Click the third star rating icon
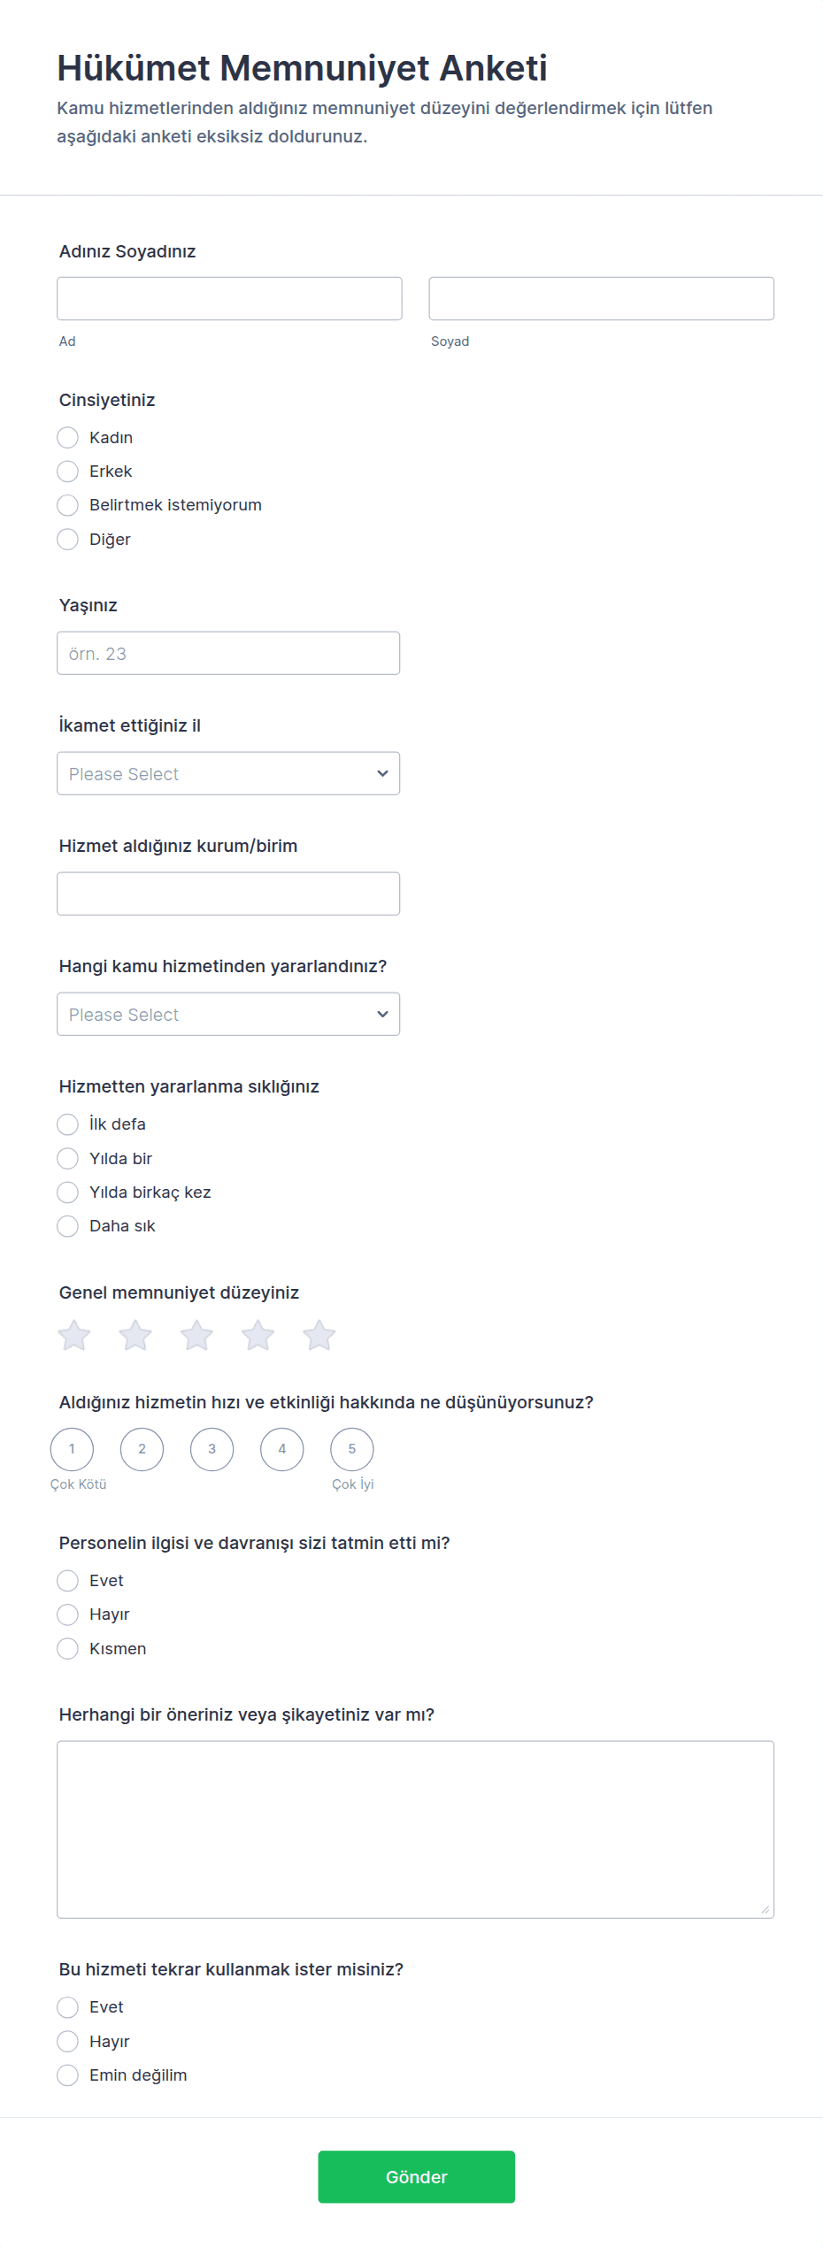 [x=196, y=1336]
